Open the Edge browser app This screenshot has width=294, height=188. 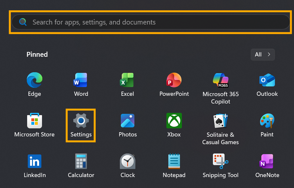click(35, 84)
